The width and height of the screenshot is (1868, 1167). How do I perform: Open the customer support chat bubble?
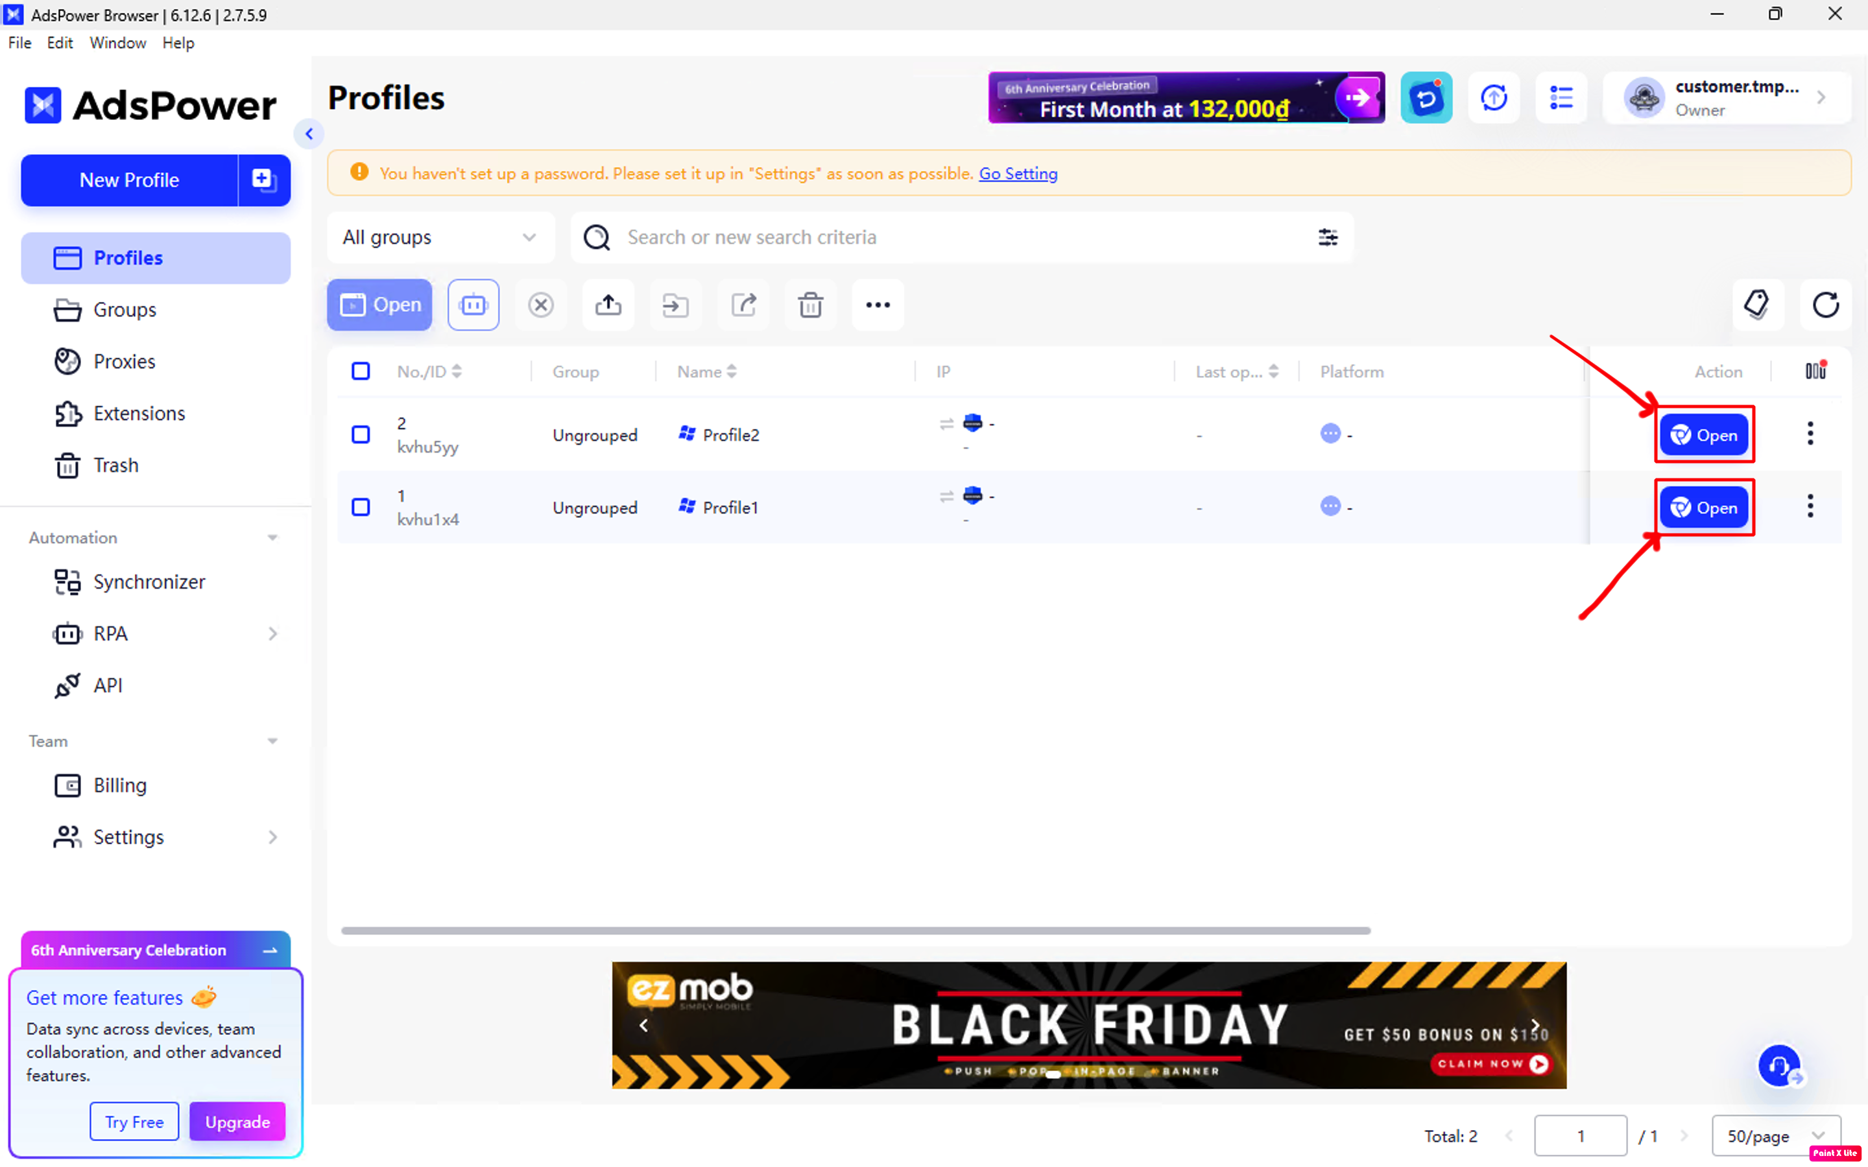1779,1066
